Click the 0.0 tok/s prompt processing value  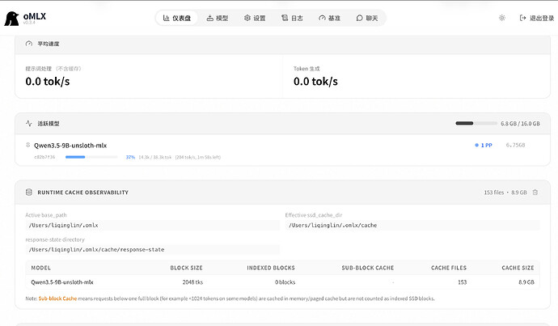48,82
